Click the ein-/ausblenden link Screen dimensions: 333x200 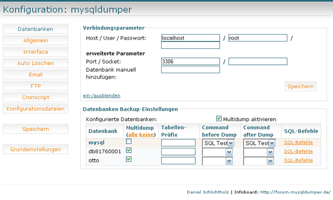click(101, 96)
